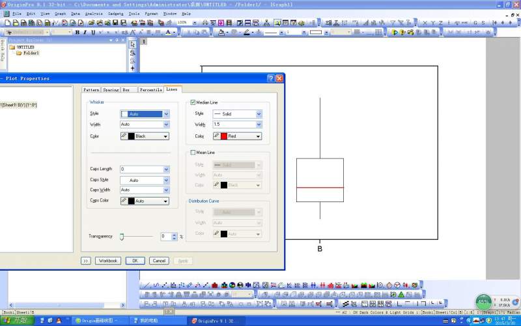This screenshot has height=326, width=521.
Task: Open the zoom percentage 100% dropdown
Action: tap(195, 23)
